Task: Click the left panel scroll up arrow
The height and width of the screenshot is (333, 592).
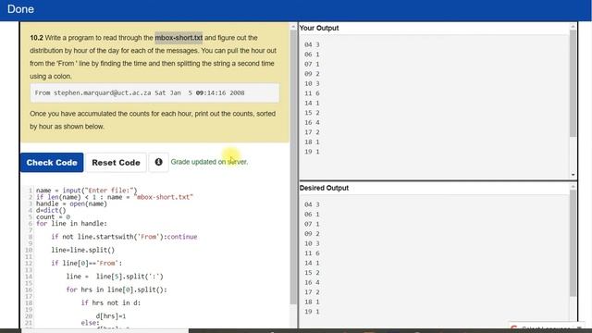Action: coord(293,27)
